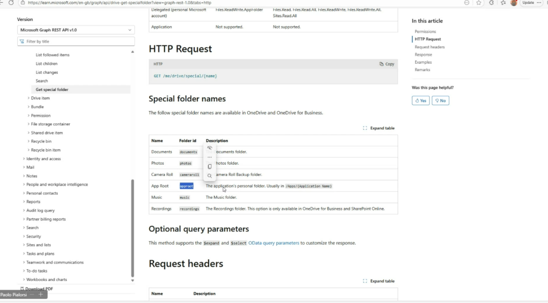The width and height of the screenshot is (548, 303).
Task: Expand Identity and access section
Action: [24, 159]
